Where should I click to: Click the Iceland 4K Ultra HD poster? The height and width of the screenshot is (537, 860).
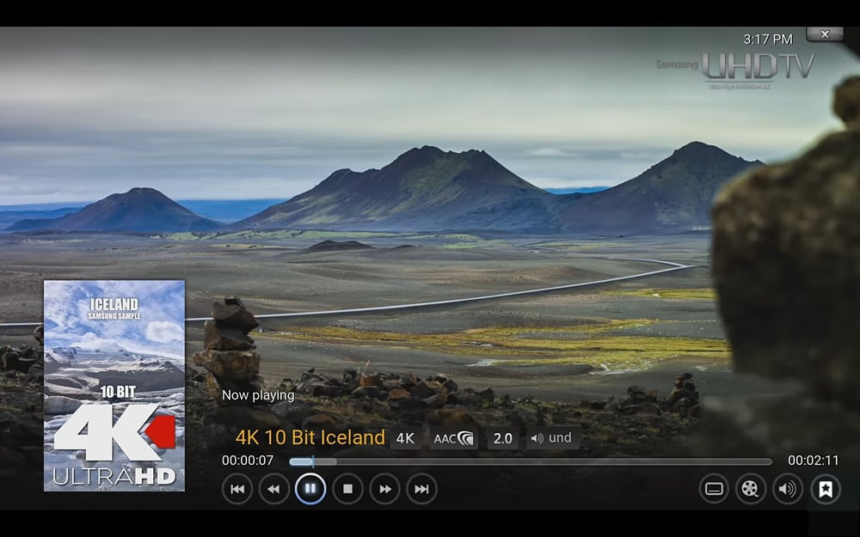pos(114,386)
